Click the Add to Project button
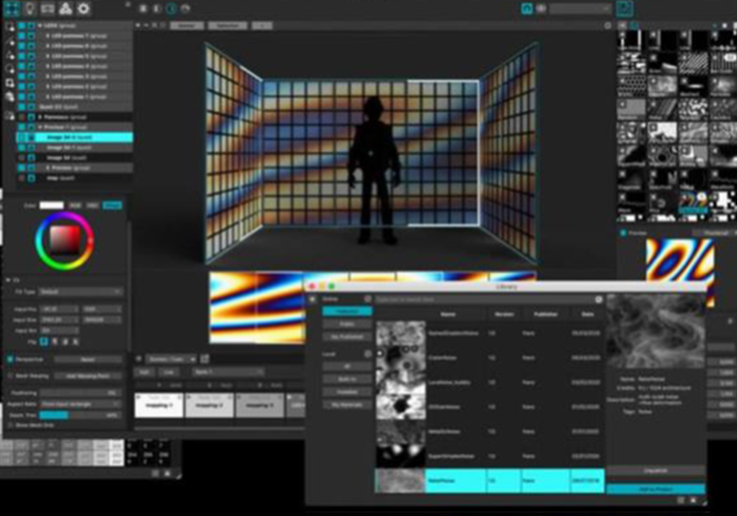Viewport: 737px width, 516px height. coord(655,489)
